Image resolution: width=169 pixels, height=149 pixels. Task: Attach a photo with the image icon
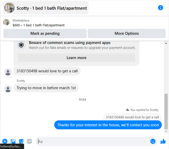click(13, 141)
